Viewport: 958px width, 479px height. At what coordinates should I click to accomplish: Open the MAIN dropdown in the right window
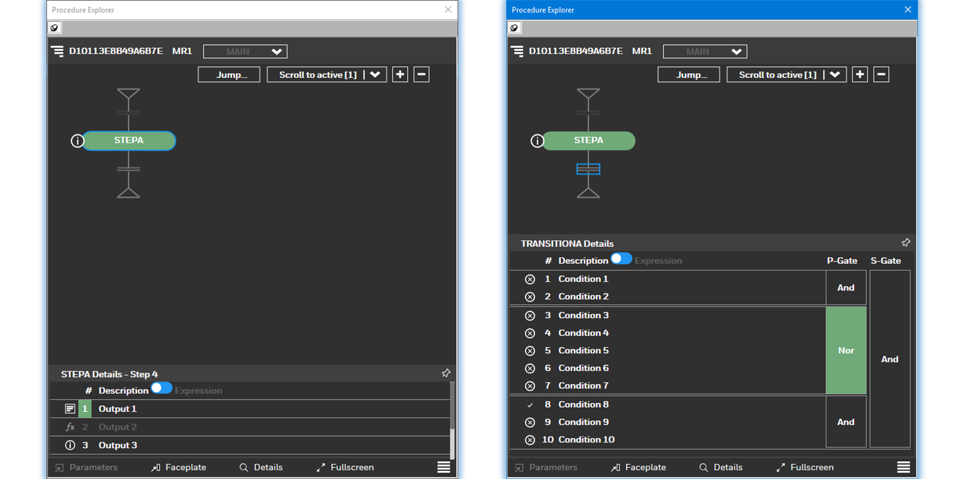coord(705,51)
